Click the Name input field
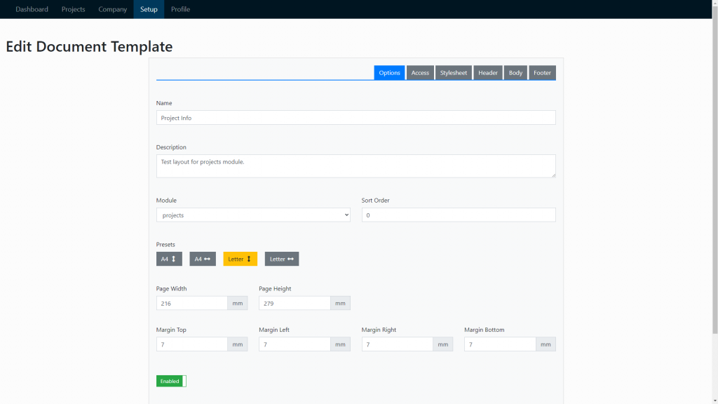The image size is (718, 404). point(355,117)
